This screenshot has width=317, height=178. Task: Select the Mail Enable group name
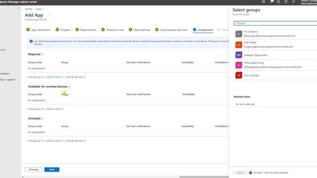(x=250, y=43)
